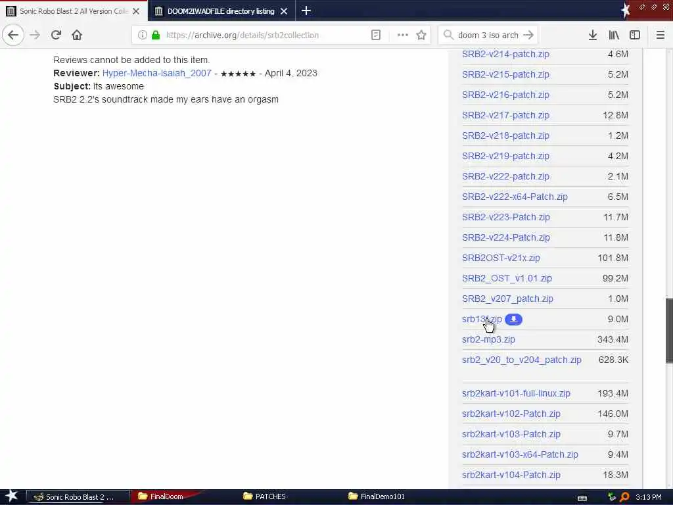Download SRB2-v218-patch.zip
The image size is (673, 505).
(x=505, y=135)
